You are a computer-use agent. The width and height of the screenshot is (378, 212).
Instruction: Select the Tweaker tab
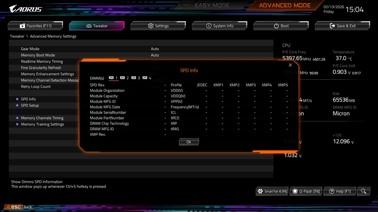click(97, 26)
